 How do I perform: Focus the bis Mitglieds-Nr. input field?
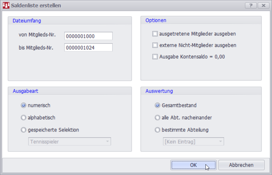click(88, 47)
